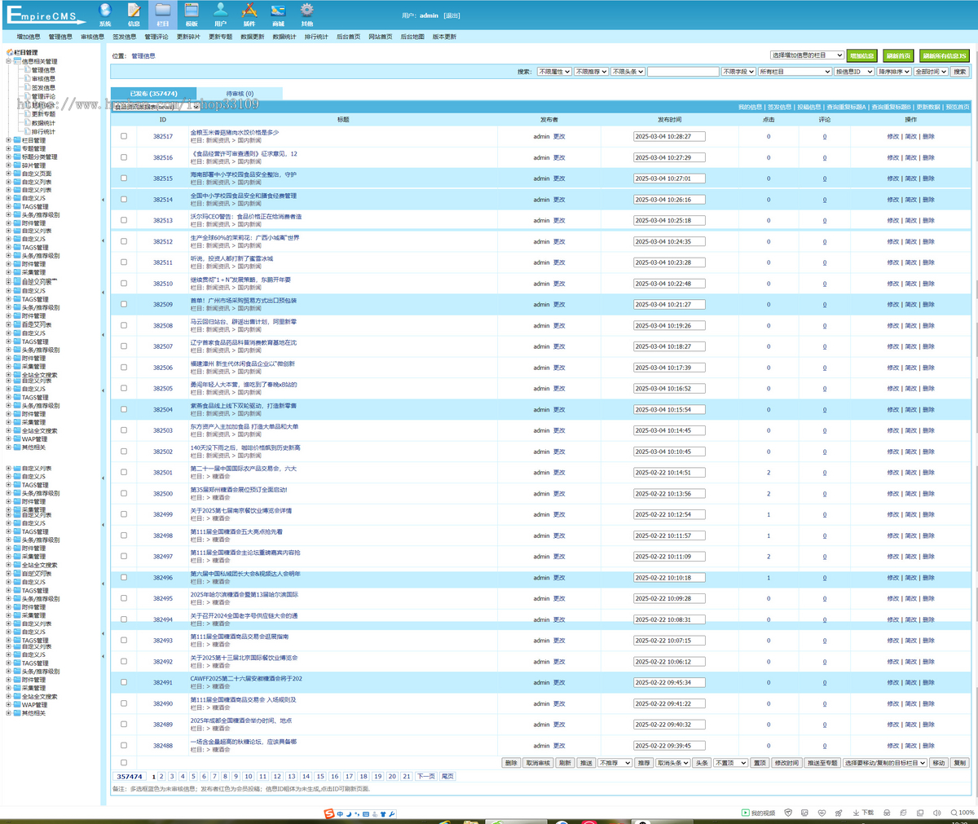This screenshot has height=824, width=978.
Task: Click the 下一页 next page link
Action: click(426, 777)
